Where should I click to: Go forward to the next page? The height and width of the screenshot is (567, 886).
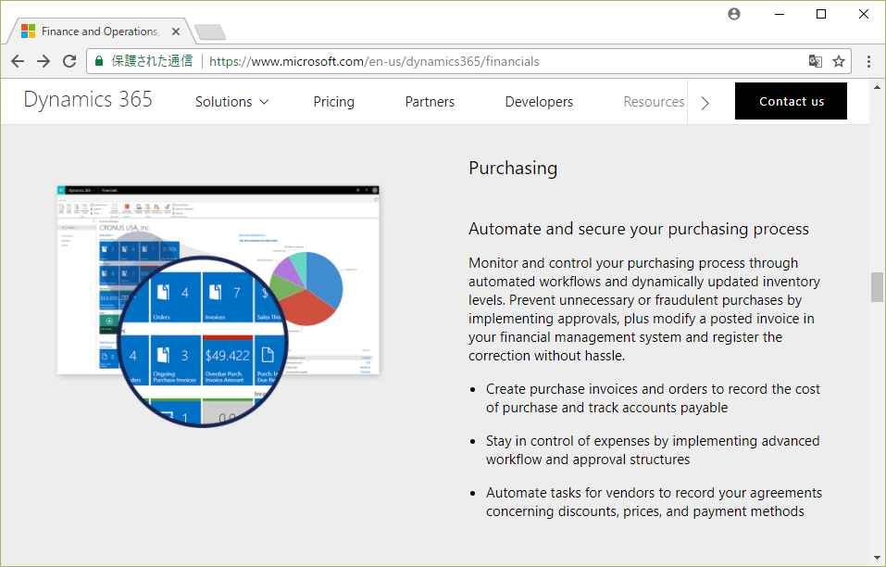[44, 61]
